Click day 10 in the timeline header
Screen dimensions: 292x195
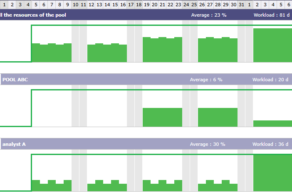75,5
